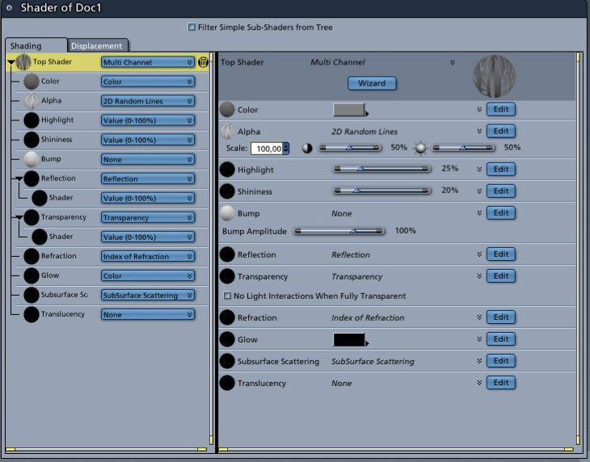Click Highlight sphere icon in right panel
Viewport: 590px width, 462px height.
click(227, 170)
